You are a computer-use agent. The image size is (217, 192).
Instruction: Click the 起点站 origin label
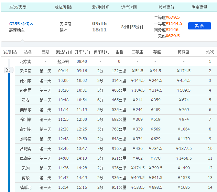[x=63, y=62]
